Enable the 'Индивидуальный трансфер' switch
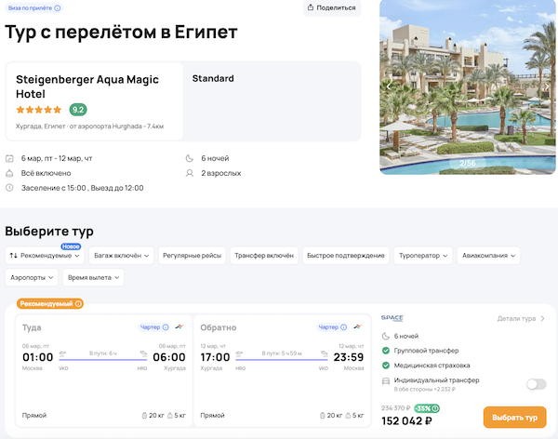Screen dimensions: 558x439 click(x=535, y=384)
